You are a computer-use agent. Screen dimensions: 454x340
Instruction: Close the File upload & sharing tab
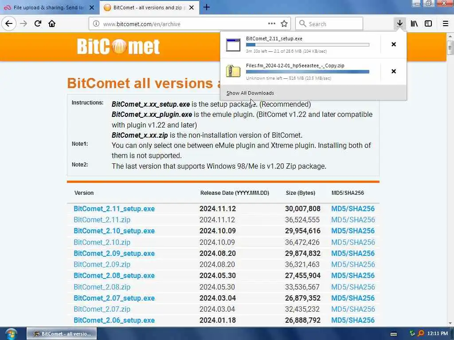coord(92,8)
